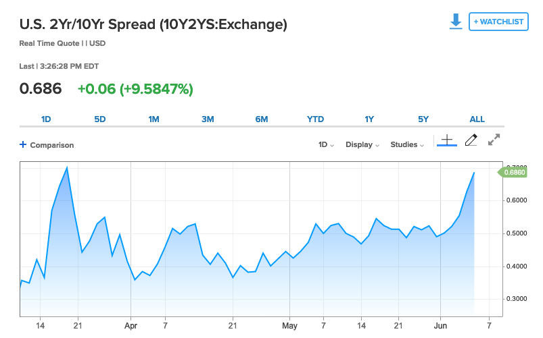
Task: Open the Display dropdown
Action: point(362,145)
